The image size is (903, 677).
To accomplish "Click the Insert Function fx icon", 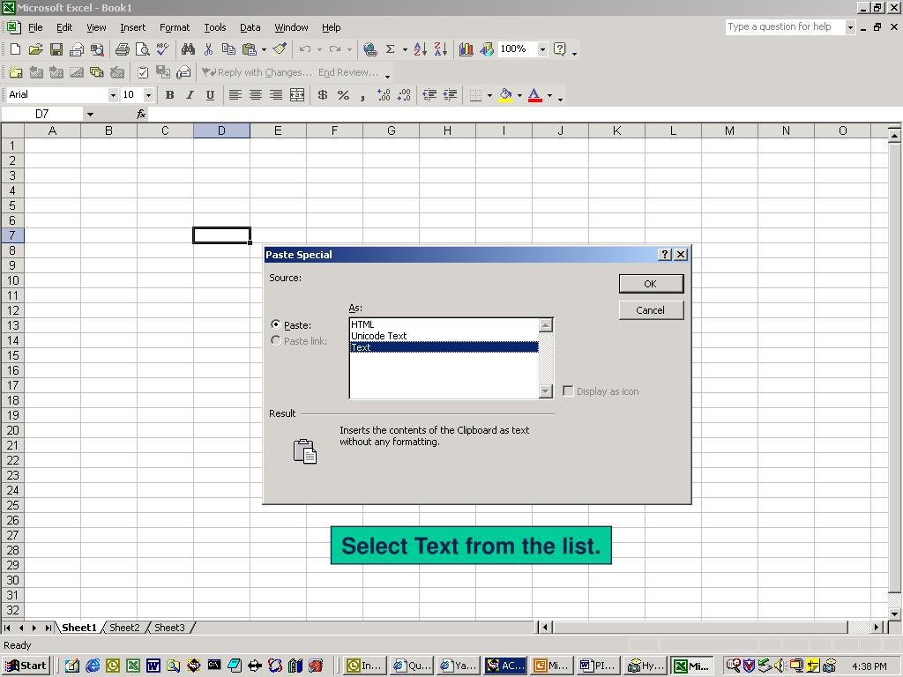I will tap(141, 114).
